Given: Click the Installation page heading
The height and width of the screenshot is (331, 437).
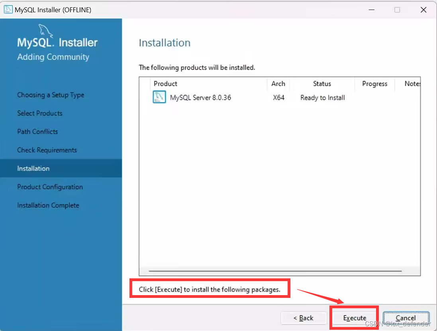Looking at the screenshot, I should pos(165,43).
